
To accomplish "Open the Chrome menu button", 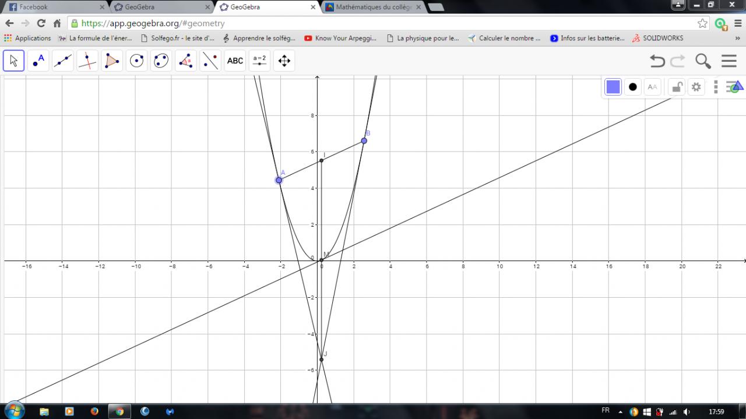I will (x=737, y=23).
